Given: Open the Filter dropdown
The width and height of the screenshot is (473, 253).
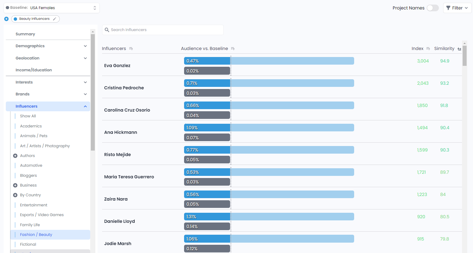Looking at the screenshot, I should pyautogui.click(x=457, y=8).
